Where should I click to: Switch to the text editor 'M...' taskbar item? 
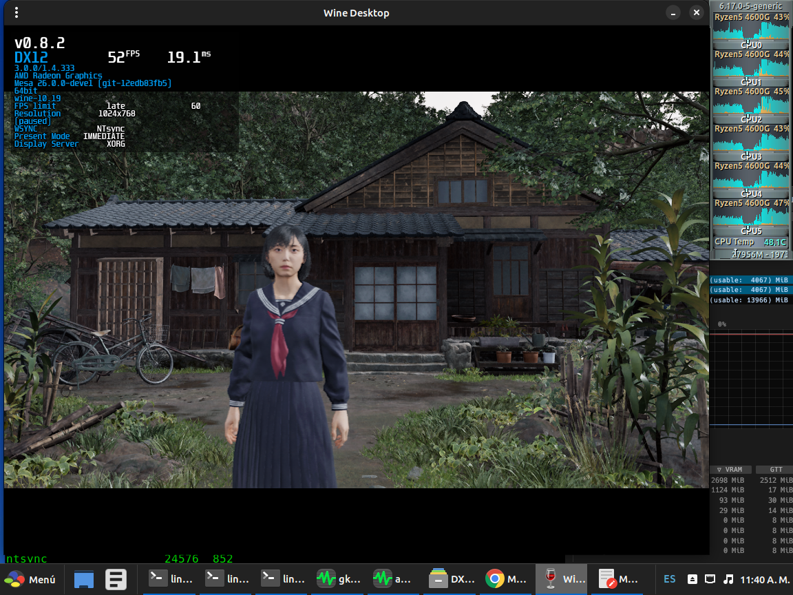619,578
